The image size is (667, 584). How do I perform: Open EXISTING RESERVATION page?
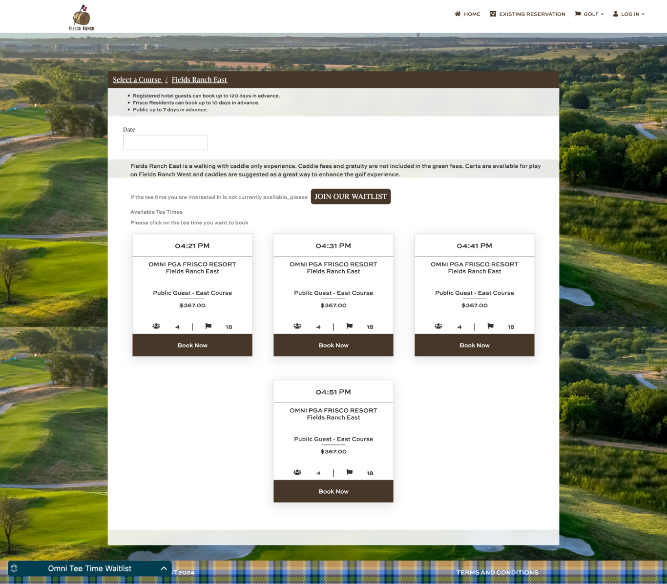click(527, 14)
